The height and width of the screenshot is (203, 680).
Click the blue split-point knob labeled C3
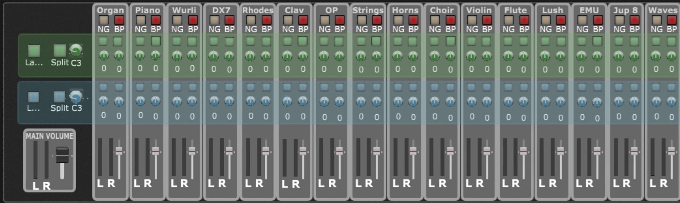76,97
